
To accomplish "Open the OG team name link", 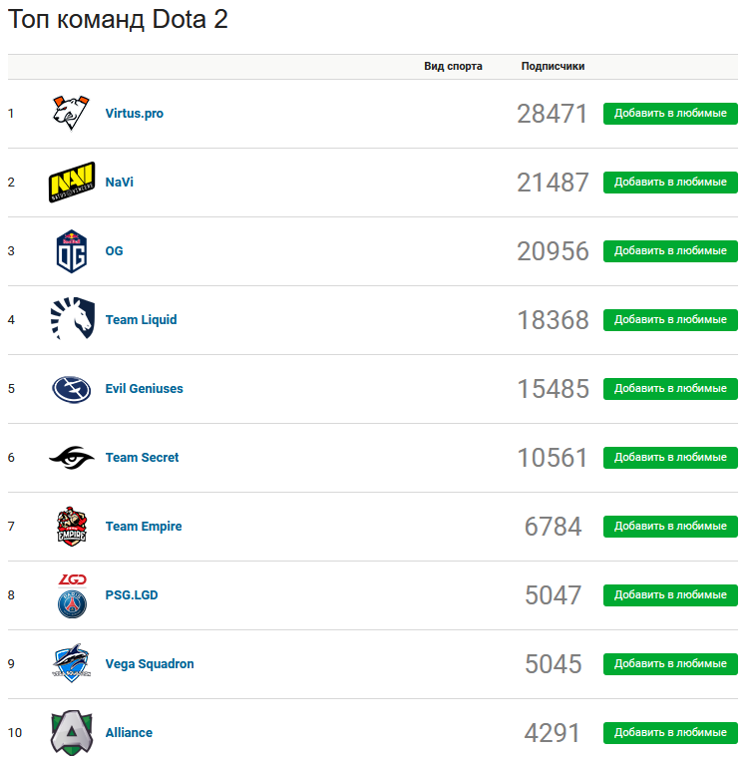I will coord(114,251).
